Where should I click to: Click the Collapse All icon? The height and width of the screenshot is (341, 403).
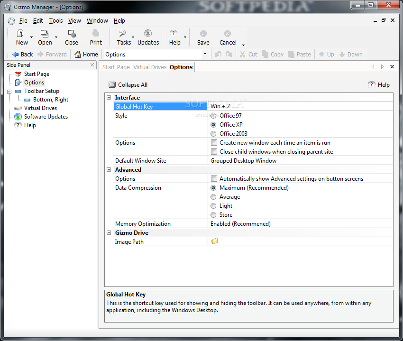click(112, 84)
